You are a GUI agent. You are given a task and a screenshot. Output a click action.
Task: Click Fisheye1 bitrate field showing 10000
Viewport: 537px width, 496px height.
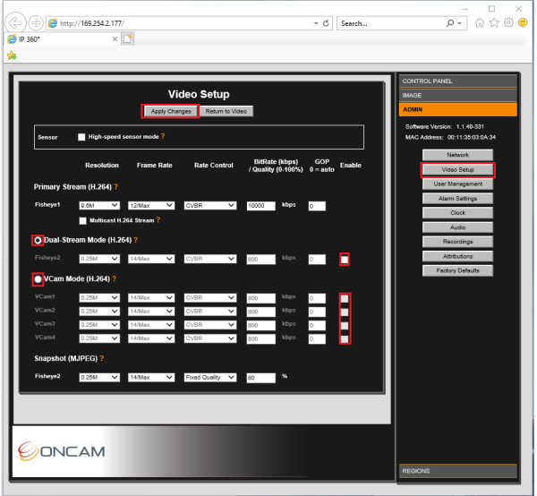(261, 206)
